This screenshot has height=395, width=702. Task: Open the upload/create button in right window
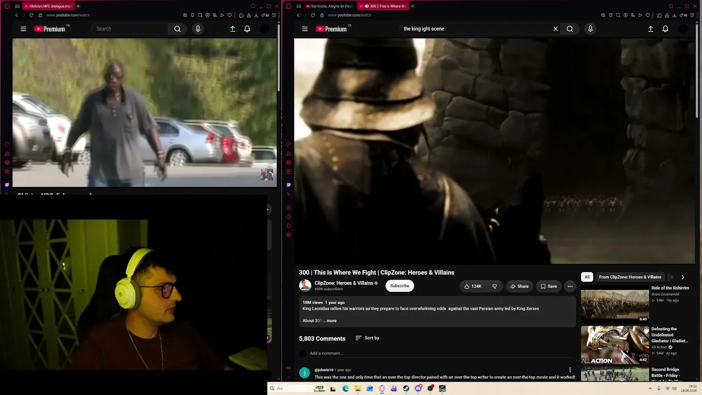pyautogui.click(x=650, y=29)
